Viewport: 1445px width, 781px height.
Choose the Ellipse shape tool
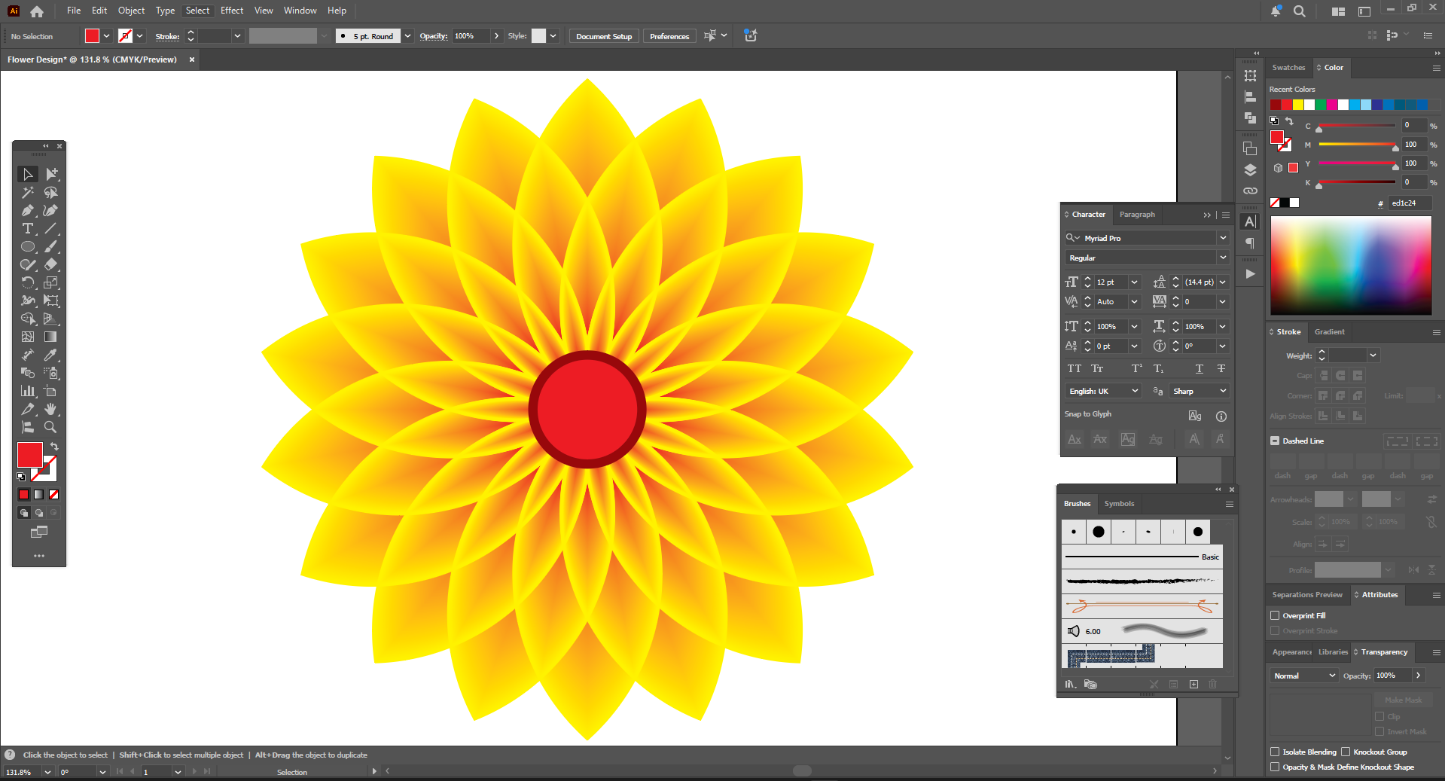click(x=28, y=247)
